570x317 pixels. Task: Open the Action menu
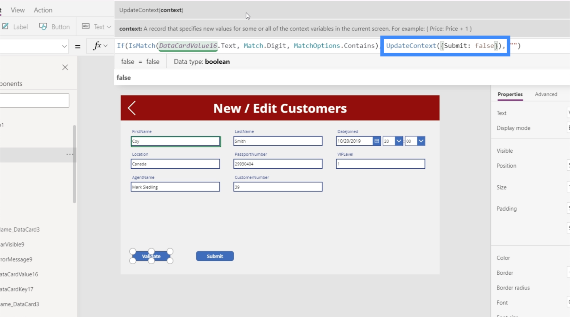[x=43, y=10]
